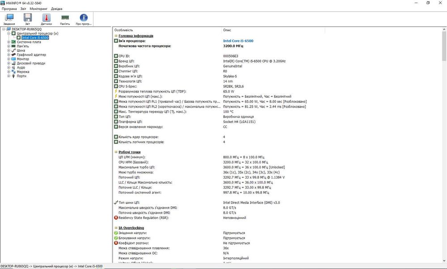Select the Socket H4 (LGA1151) value
The height and width of the screenshot is (269, 447).
coord(239,122)
